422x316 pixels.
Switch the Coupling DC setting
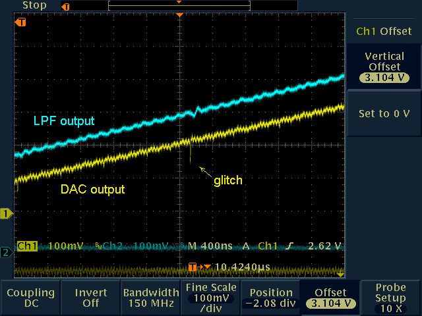pos(30,298)
